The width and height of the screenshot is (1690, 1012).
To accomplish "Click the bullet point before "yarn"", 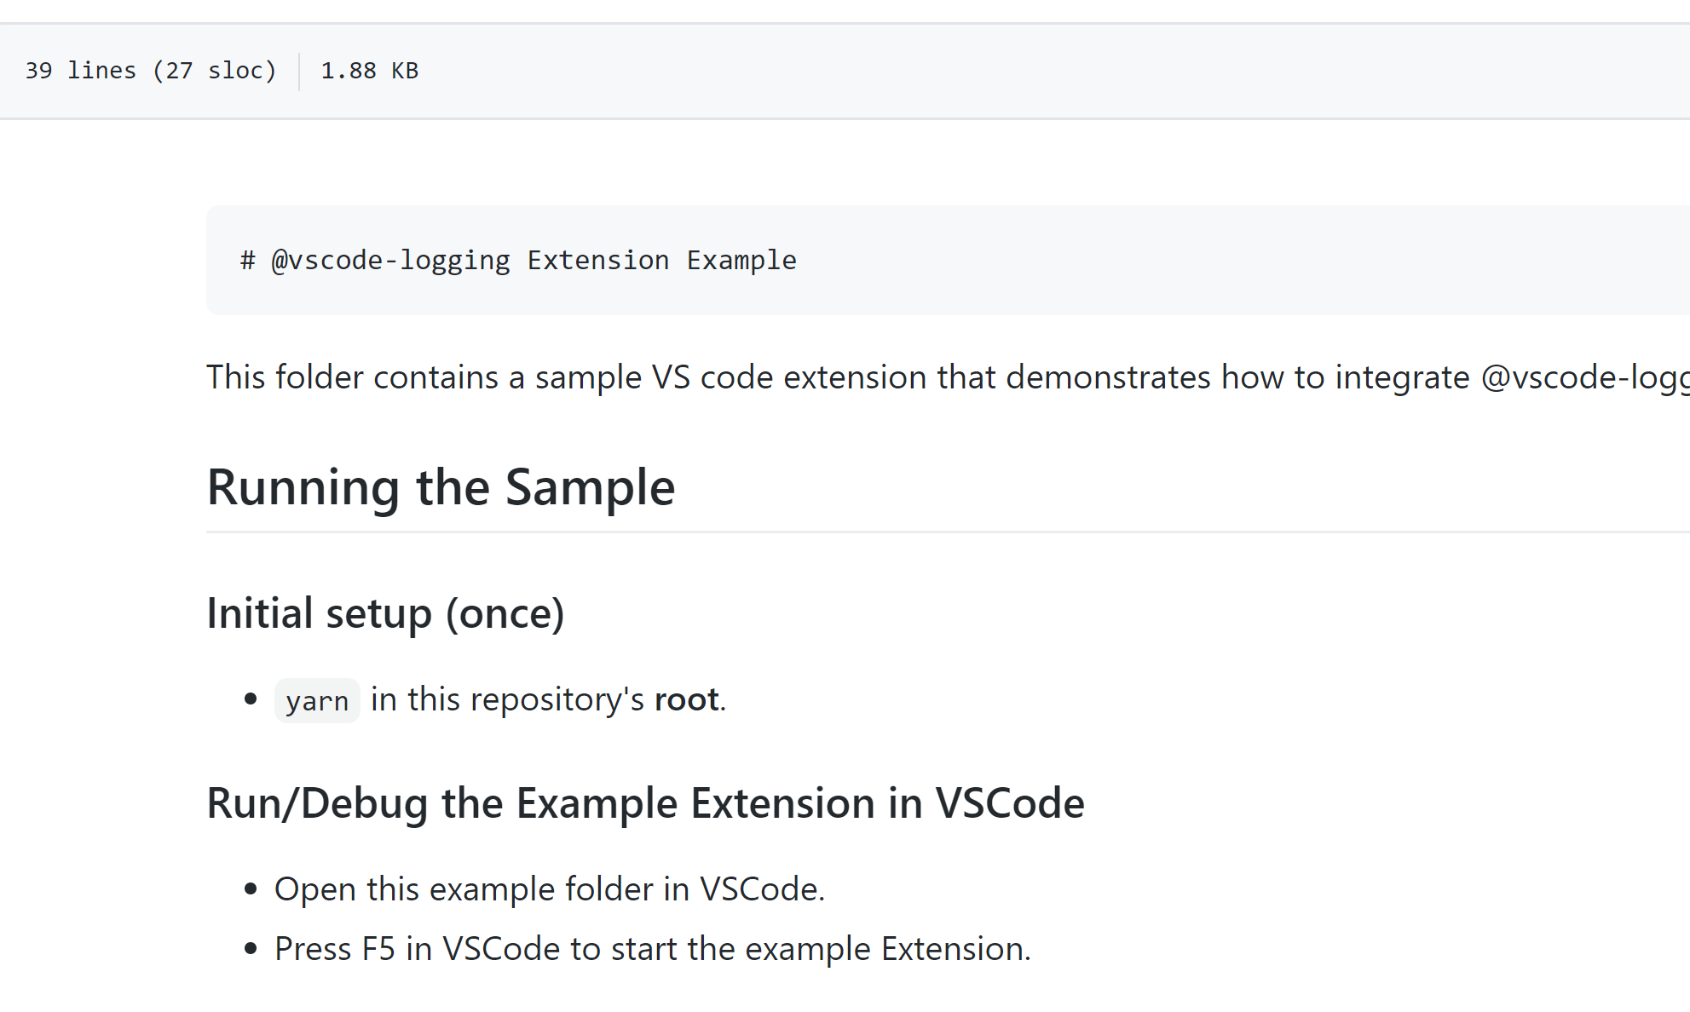I will tap(251, 699).
